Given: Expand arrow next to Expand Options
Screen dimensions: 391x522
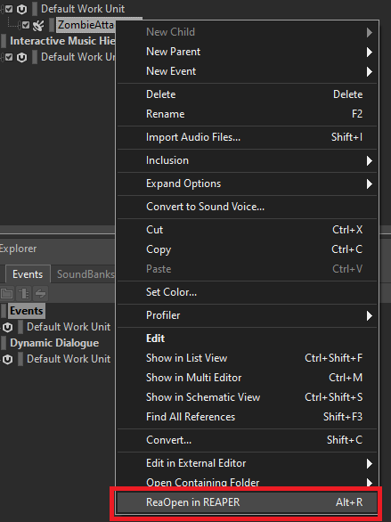Looking at the screenshot, I should [369, 184].
